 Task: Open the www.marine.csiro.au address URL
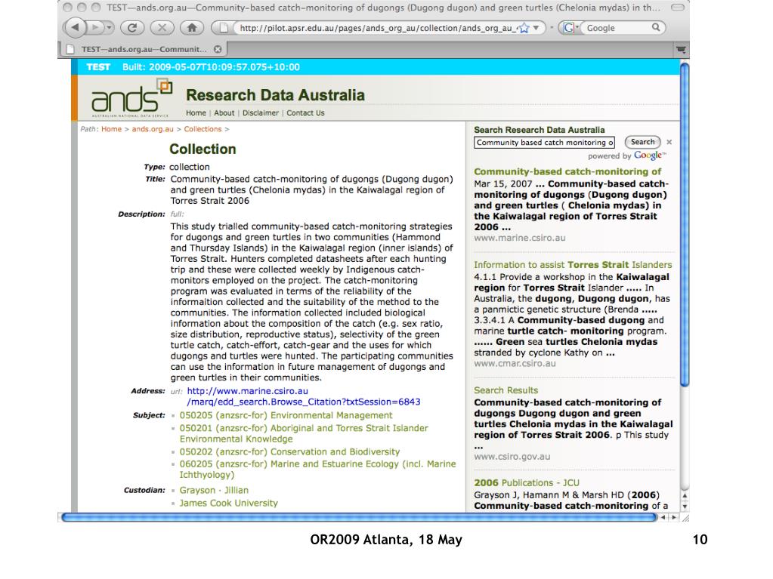(303, 396)
